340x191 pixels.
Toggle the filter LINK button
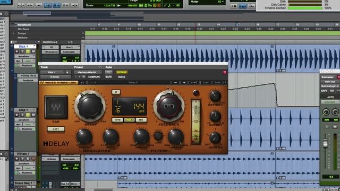point(158,136)
